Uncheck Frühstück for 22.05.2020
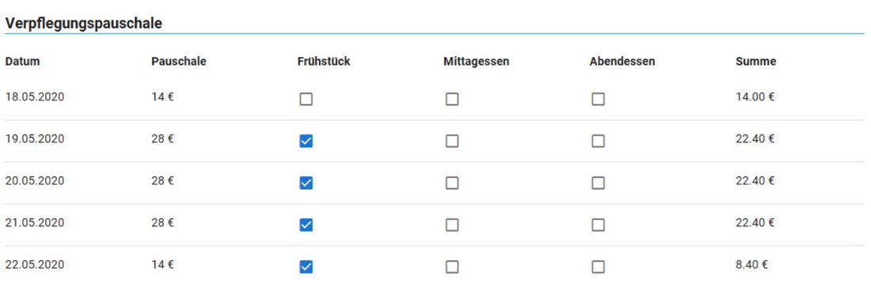871x303 pixels. 306,267
